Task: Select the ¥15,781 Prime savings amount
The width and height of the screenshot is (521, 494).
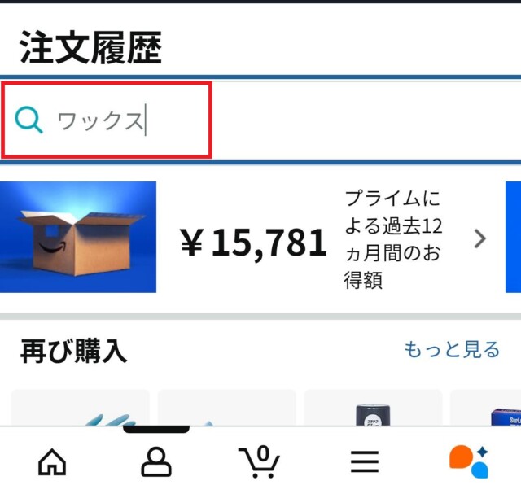Action: (x=253, y=243)
